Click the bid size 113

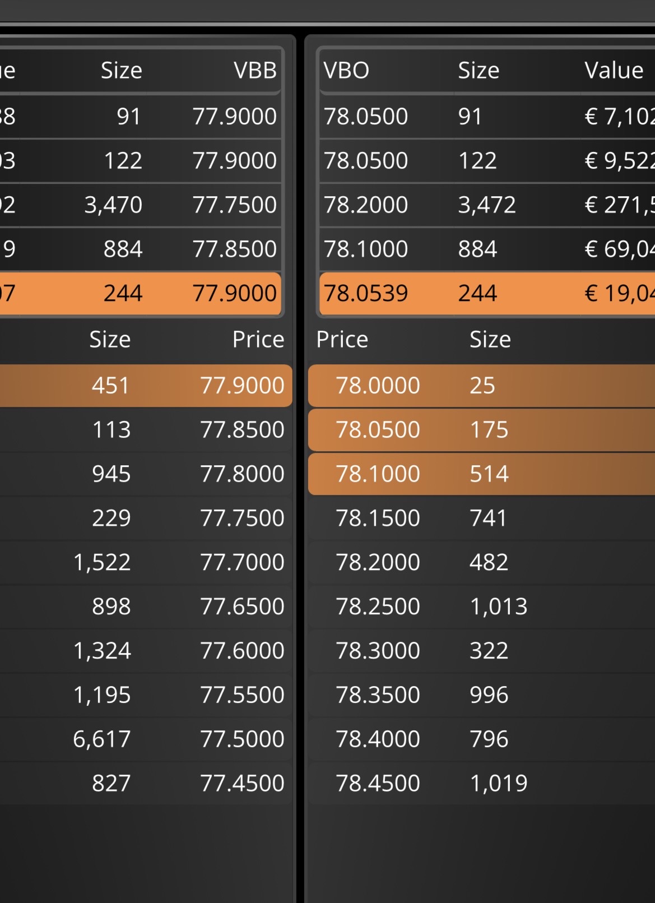point(111,430)
